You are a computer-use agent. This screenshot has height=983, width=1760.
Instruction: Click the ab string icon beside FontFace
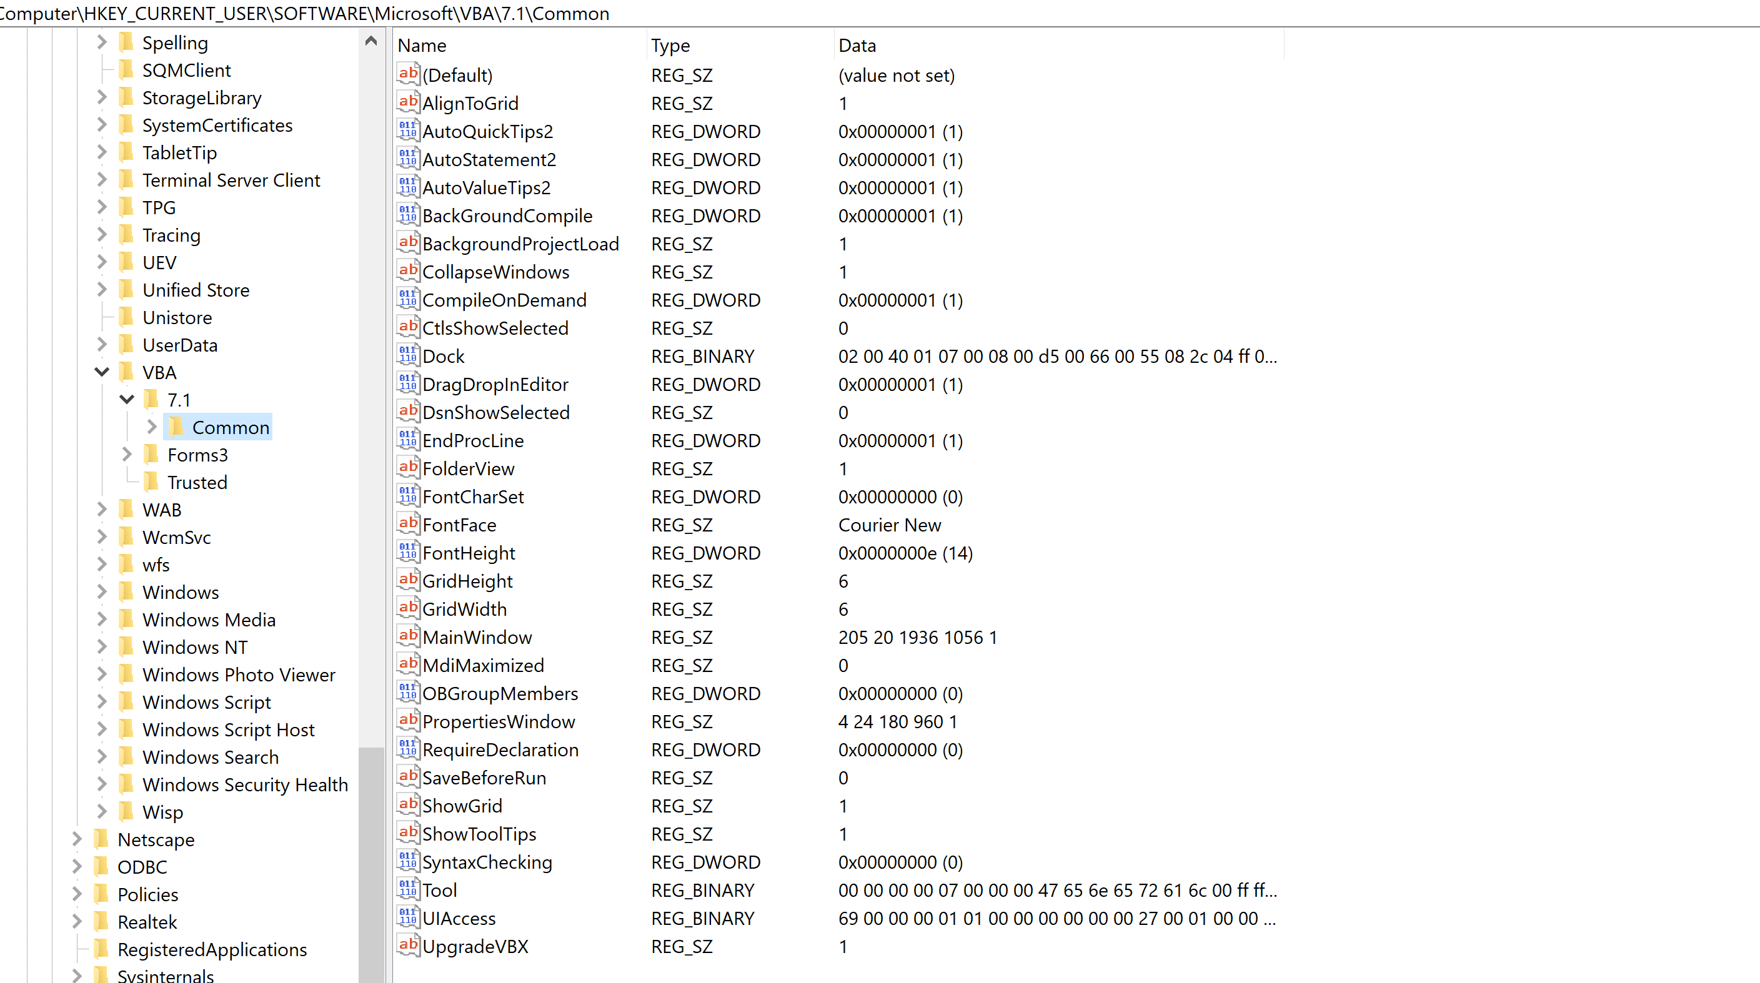pyautogui.click(x=408, y=523)
